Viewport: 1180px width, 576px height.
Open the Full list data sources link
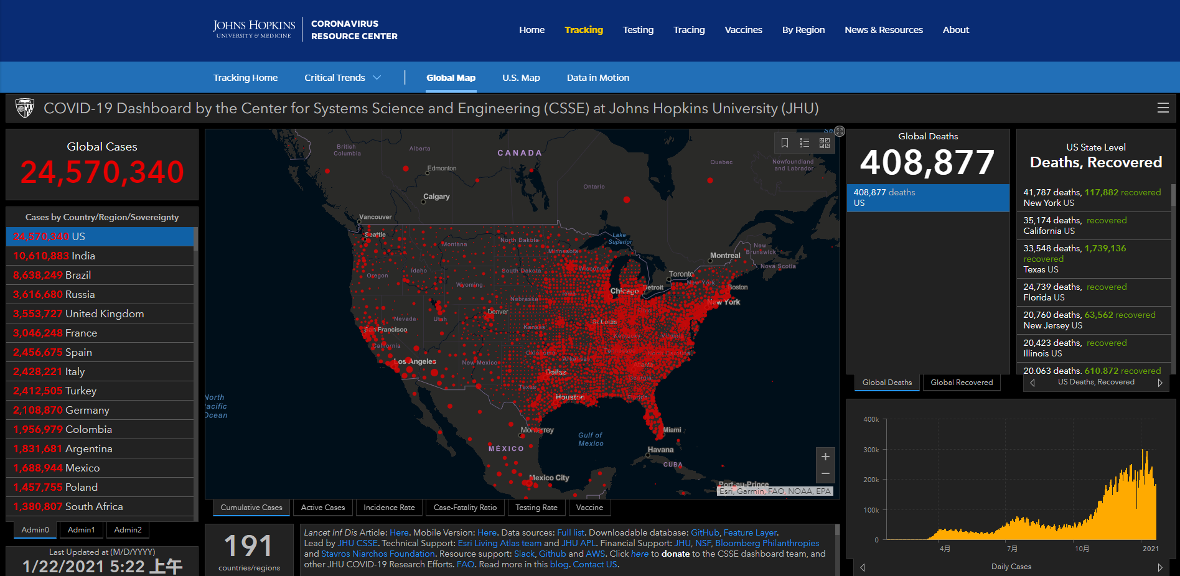click(x=571, y=532)
